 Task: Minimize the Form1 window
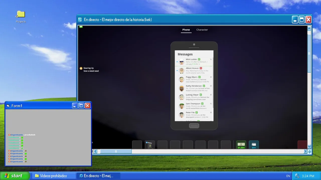tap(75, 106)
